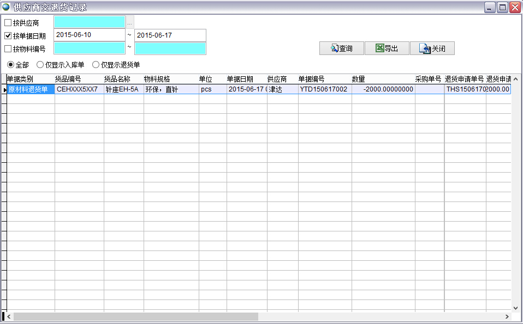The height and width of the screenshot is (324, 523).
Task: Select the 全部 radio option
Action: [x=10, y=65]
